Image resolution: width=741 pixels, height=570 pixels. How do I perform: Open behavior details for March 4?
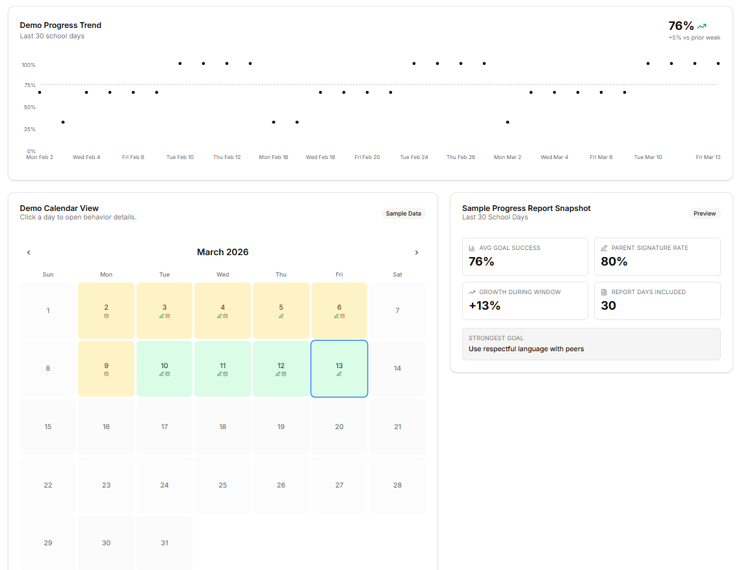point(222,310)
